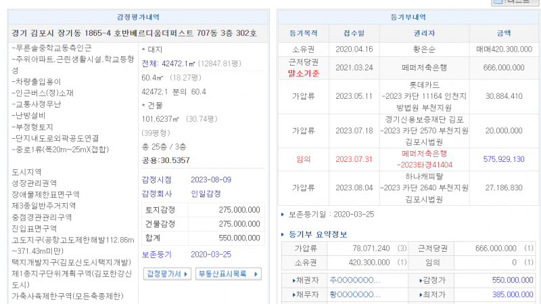
Task: Select the 감정평가내역 panel header
Action: [138, 16]
